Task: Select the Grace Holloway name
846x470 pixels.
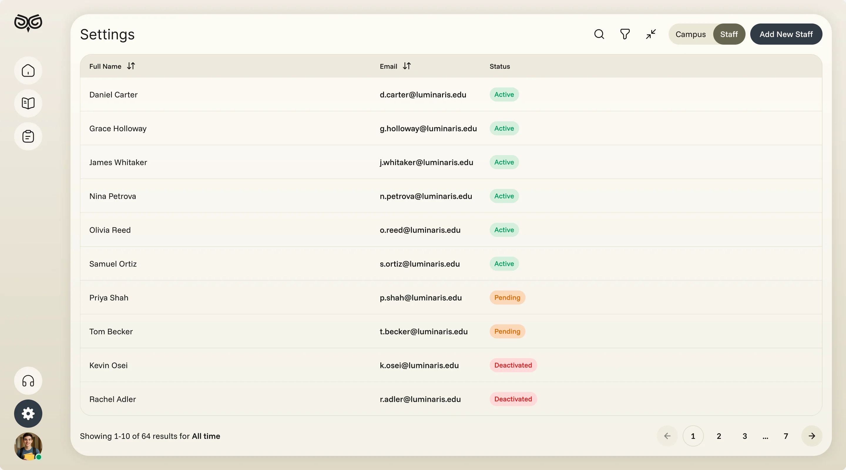Action: [x=118, y=128]
